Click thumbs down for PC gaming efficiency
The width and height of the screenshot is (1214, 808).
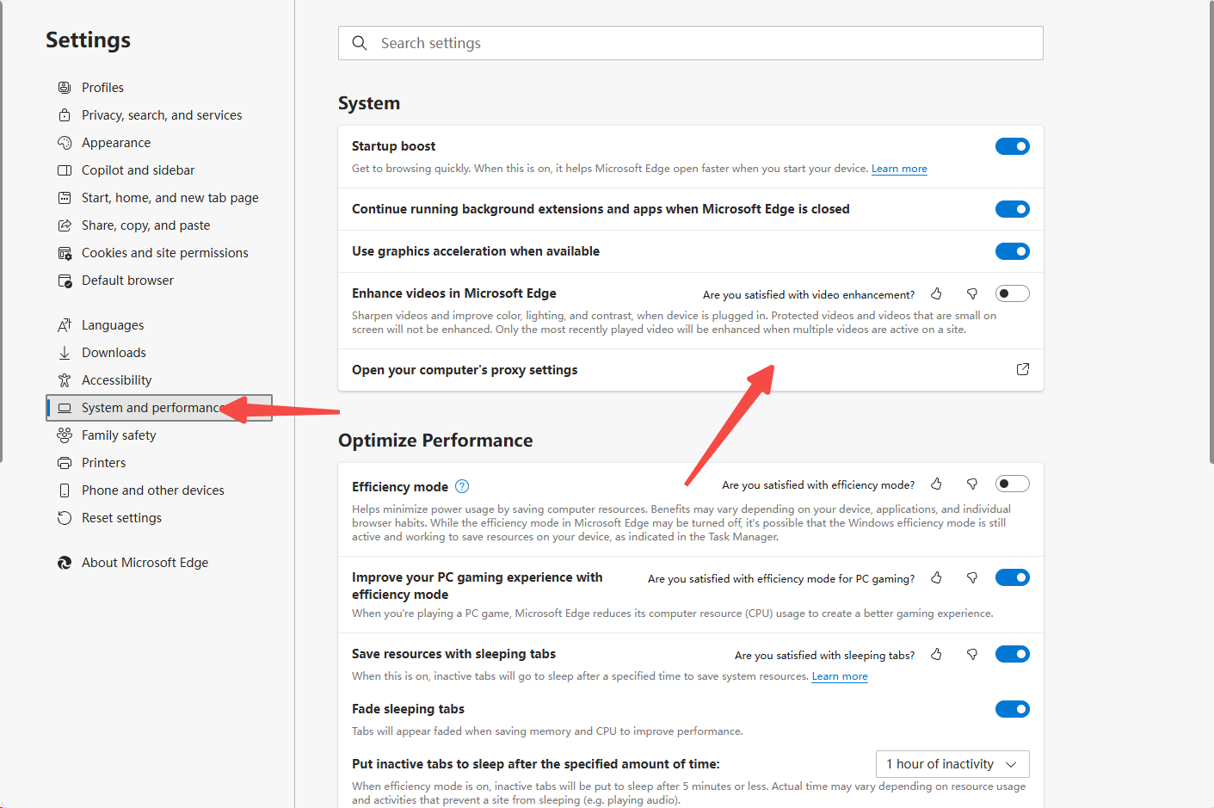[972, 578]
